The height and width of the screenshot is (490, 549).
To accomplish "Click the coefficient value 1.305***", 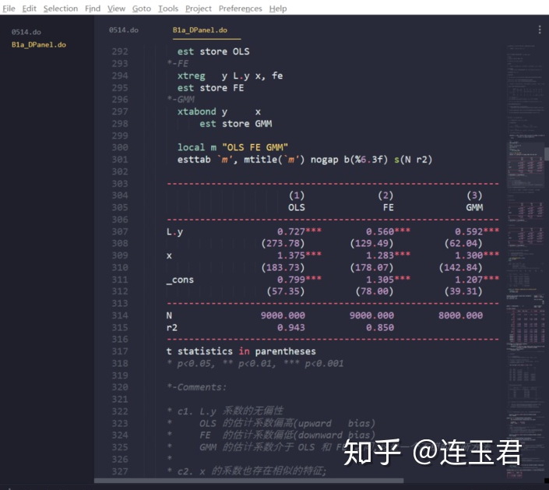I will point(388,280).
